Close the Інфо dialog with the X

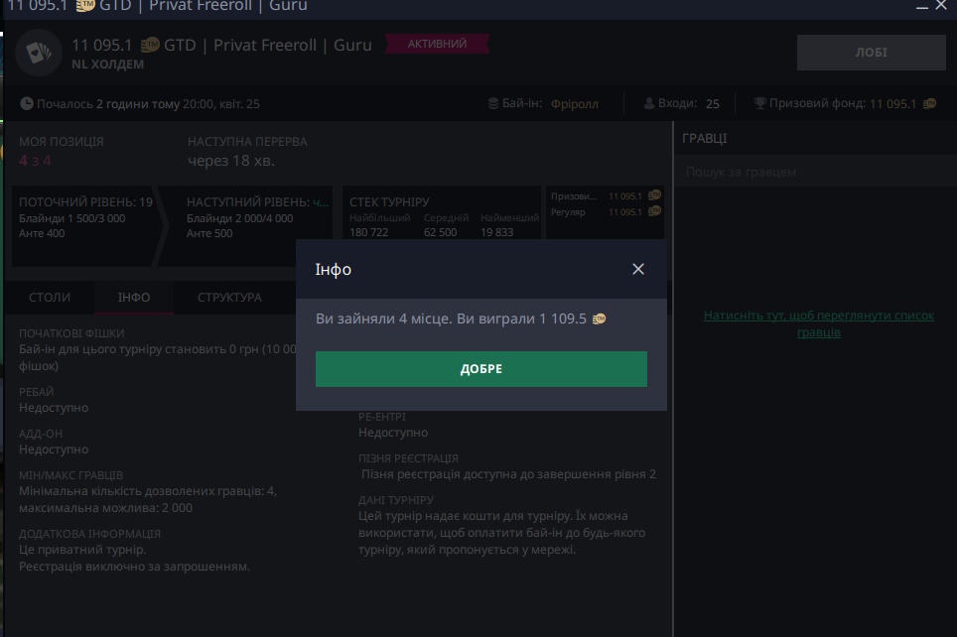[x=638, y=269]
